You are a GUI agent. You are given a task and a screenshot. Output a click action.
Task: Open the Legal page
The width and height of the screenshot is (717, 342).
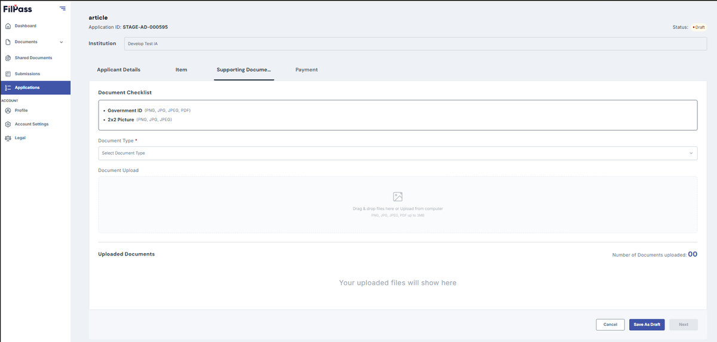coord(20,138)
